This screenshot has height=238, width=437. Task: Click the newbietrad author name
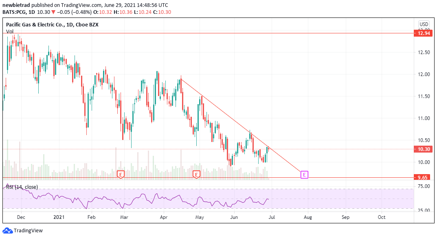pyautogui.click(x=16, y=5)
